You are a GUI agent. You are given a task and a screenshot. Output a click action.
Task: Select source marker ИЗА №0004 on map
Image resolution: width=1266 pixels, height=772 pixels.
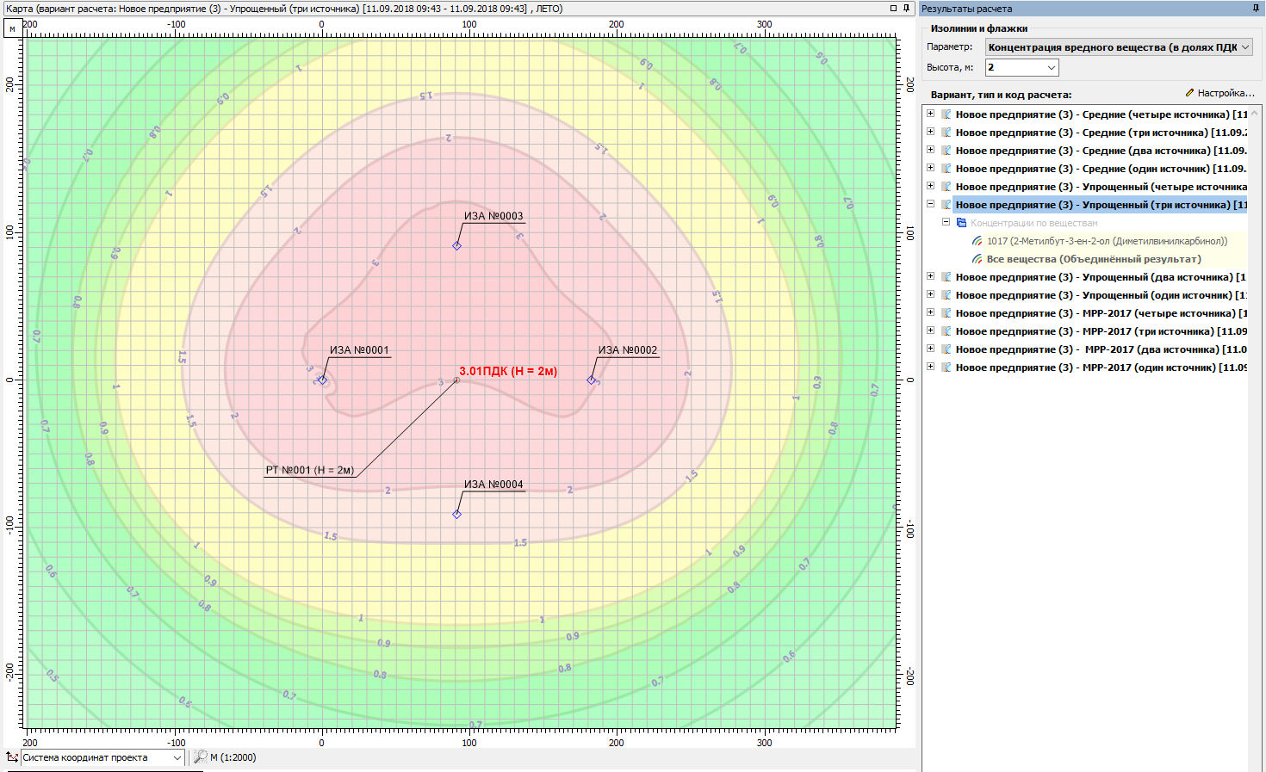pos(456,515)
